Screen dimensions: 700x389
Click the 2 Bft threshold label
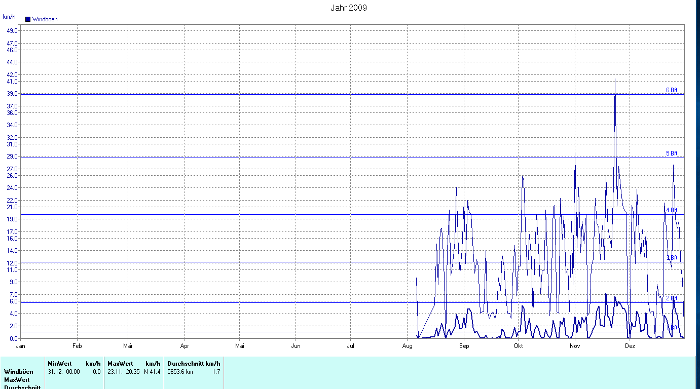tap(672, 298)
